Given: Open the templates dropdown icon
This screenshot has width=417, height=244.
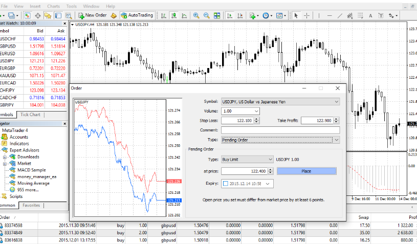Looking at the screenshot, I should pyautogui.click(x=281, y=15).
